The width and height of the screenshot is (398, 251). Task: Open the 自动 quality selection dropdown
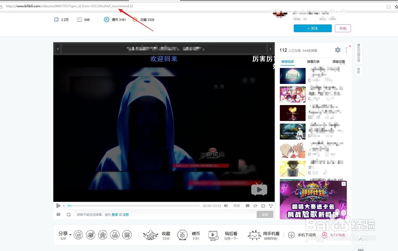point(236,206)
